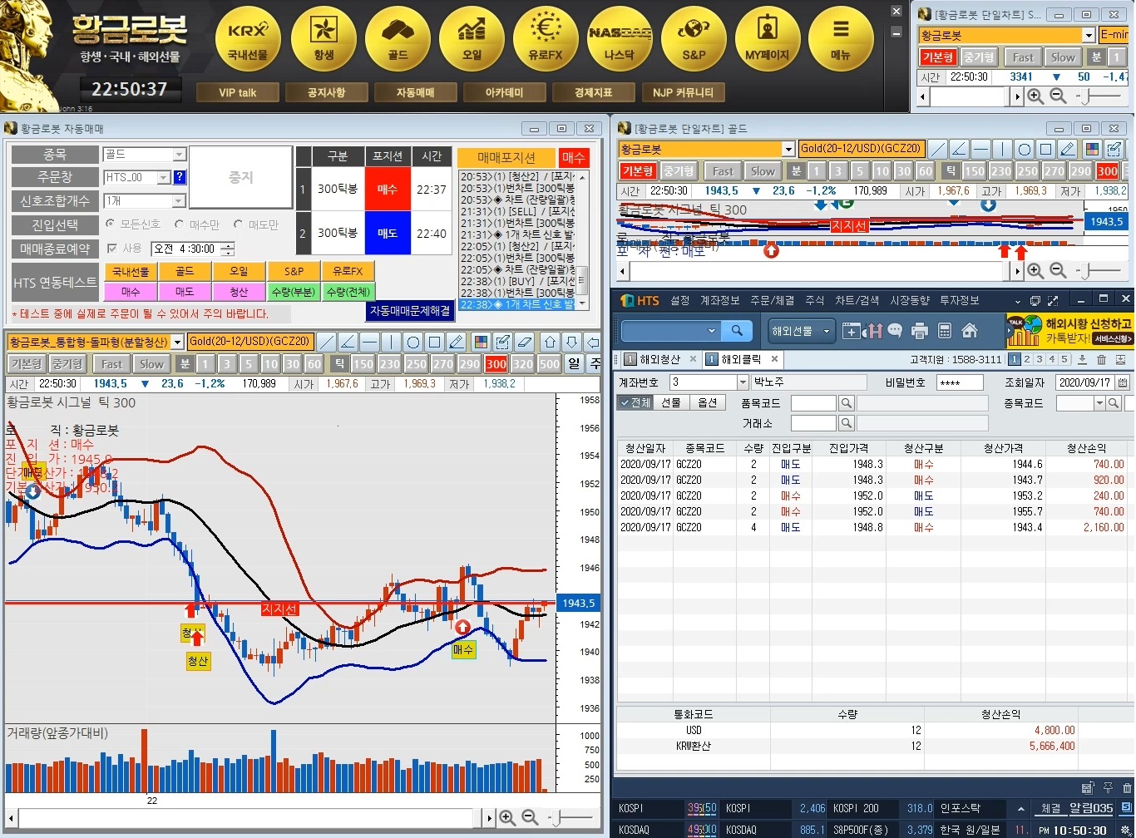The image size is (1136, 838).
Task: Click down-arrow icon in bottom chart toolbar
Action: [571, 342]
